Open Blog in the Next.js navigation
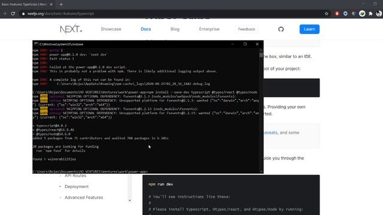The width and height of the screenshot is (383, 215). pyautogui.click(x=175, y=29)
